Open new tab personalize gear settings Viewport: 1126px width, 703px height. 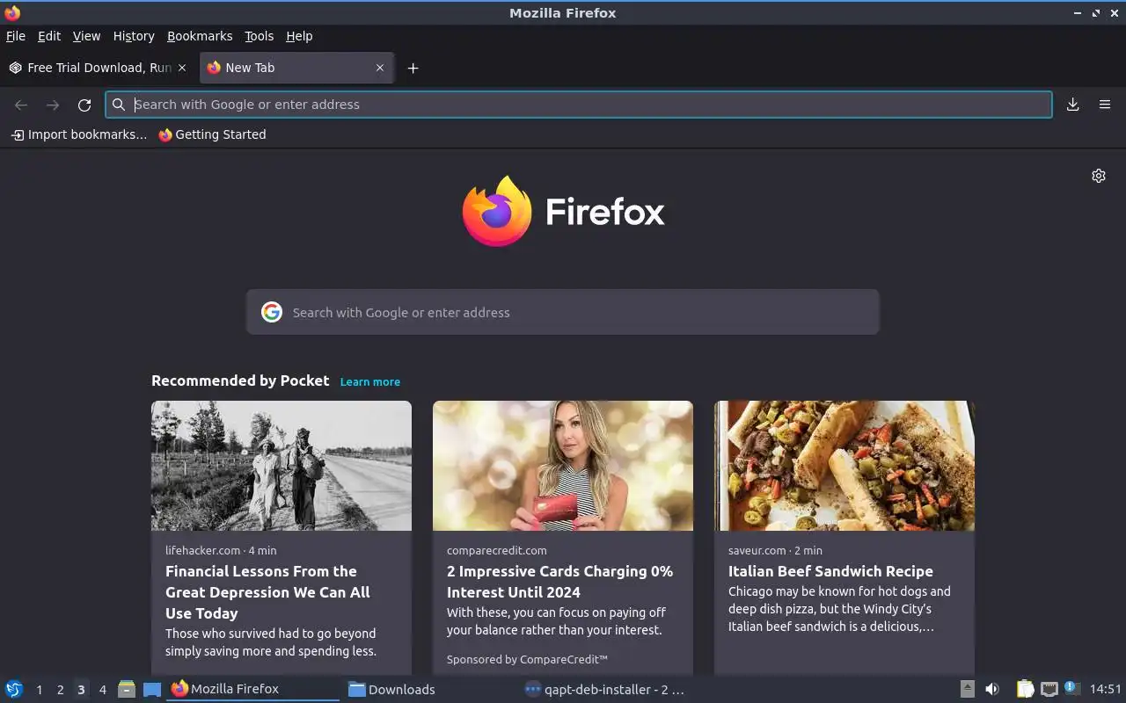1099,176
